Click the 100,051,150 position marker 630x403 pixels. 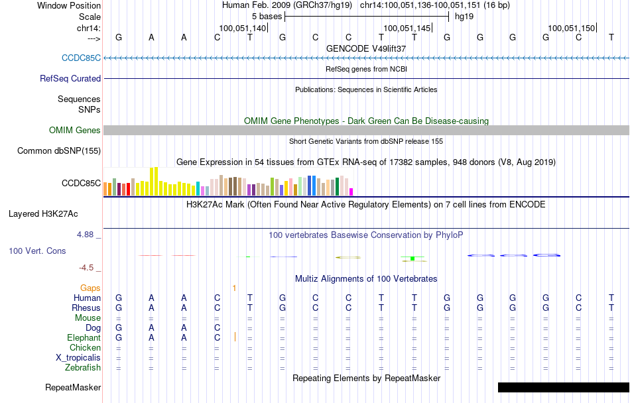[x=572, y=28]
